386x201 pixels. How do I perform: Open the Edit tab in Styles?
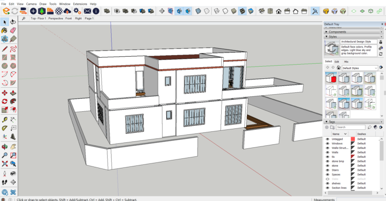coord(337,62)
